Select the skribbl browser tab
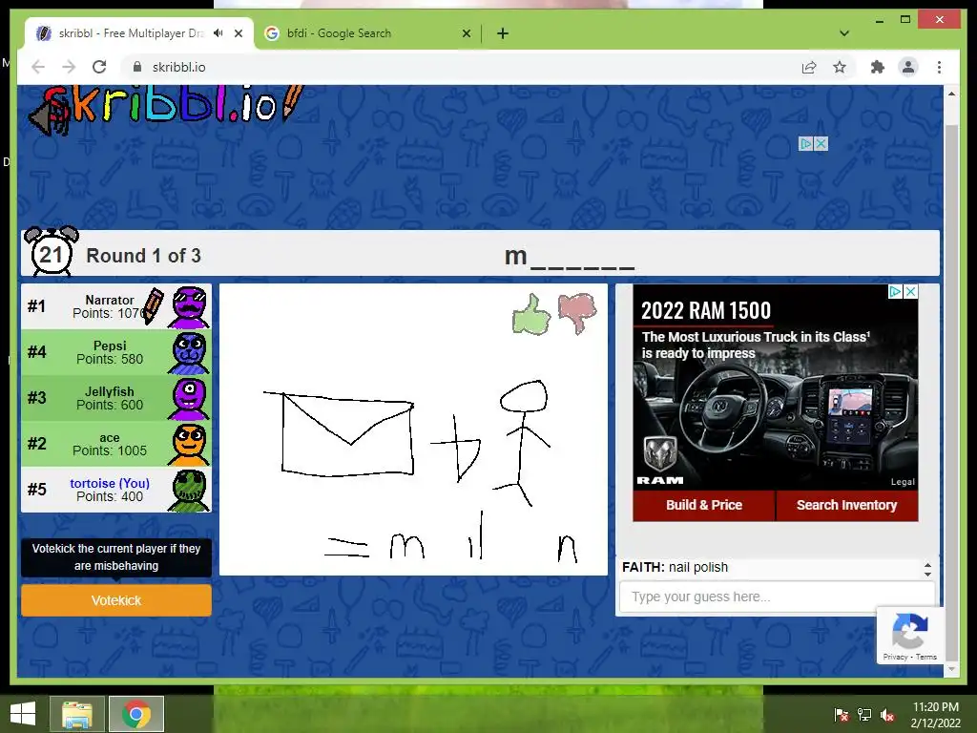The height and width of the screenshot is (733, 977). [x=138, y=33]
